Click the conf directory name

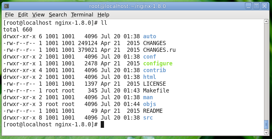point(150,57)
